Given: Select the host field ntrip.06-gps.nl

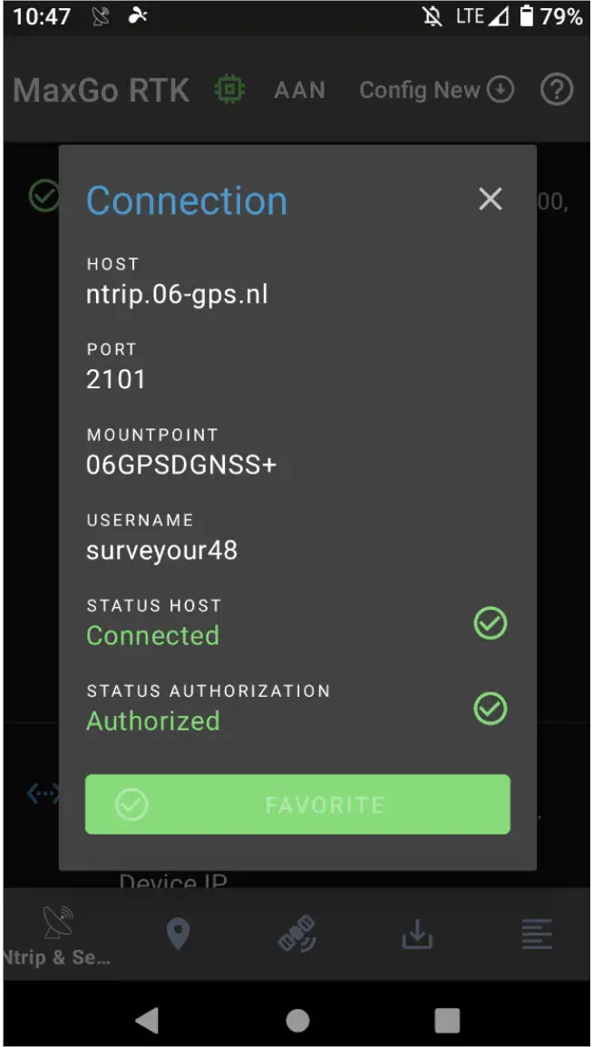Looking at the screenshot, I should 177,294.
